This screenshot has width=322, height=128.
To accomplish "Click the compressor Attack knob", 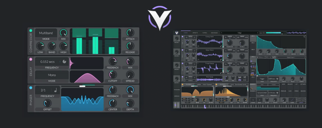I will tap(130, 32).
